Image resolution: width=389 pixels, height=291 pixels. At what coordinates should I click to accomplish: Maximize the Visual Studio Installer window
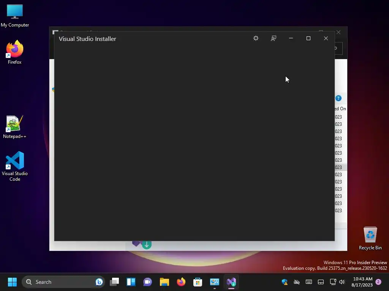308,38
